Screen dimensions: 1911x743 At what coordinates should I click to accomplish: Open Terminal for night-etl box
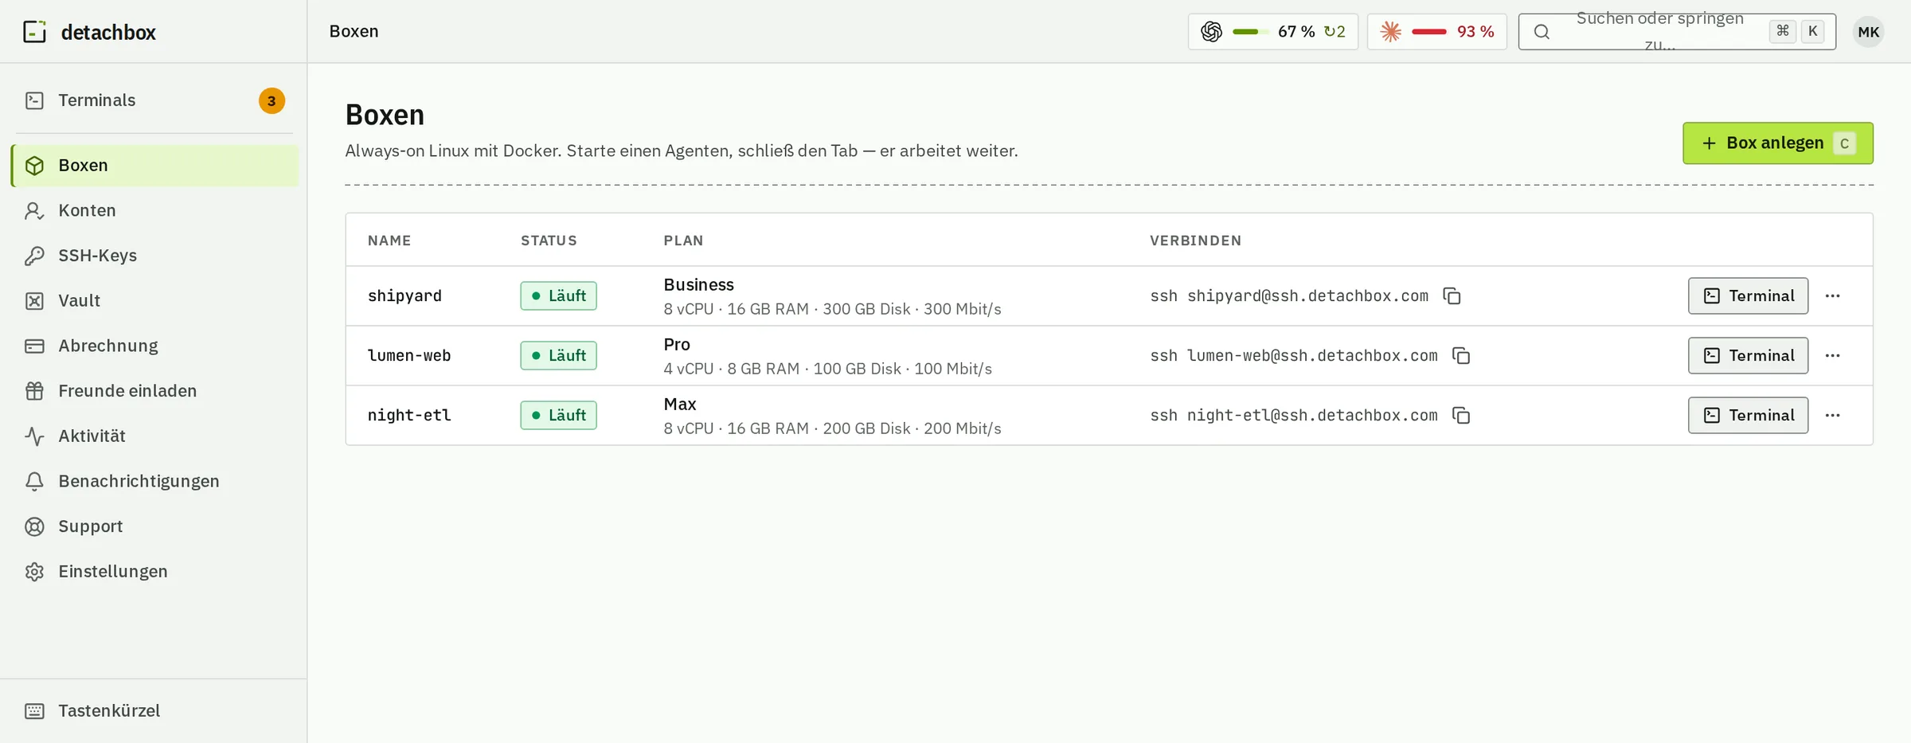1748,416
